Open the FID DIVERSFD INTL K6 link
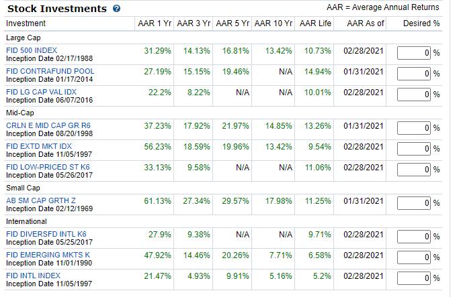Image resolution: width=459 pixels, height=297 pixels. [x=46, y=234]
